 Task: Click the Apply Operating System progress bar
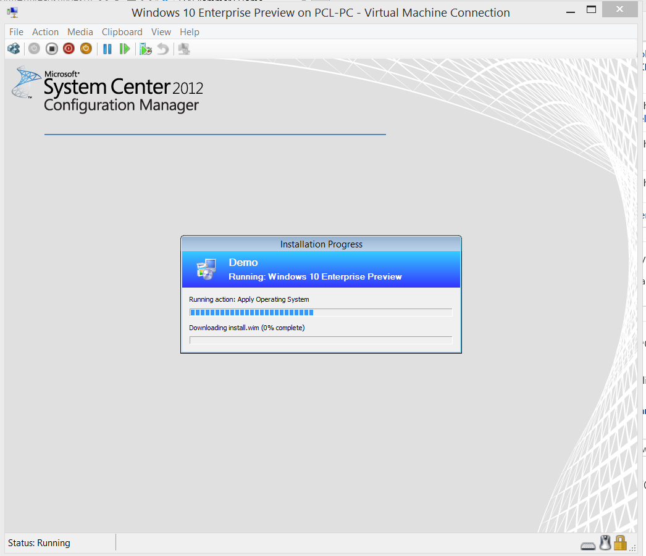point(321,312)
